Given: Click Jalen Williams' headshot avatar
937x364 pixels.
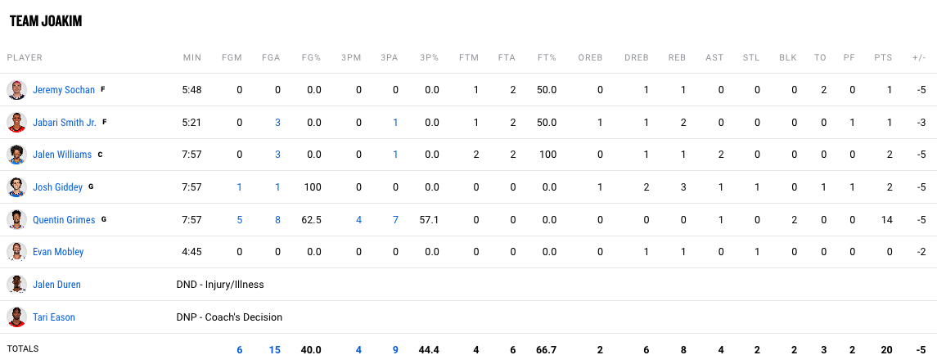Looking at the screenshot, I should 16,155.
